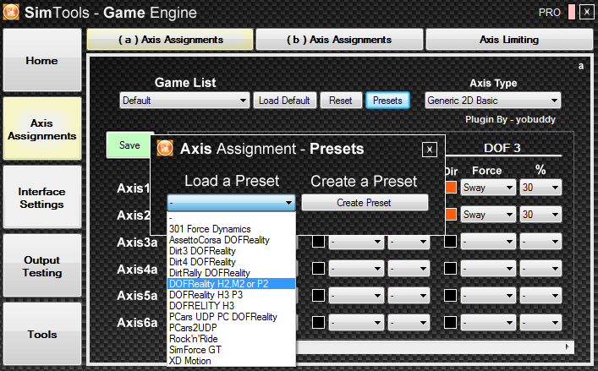Toggle Axis4a DOF 2 black direction box
Image resolution: width=598 pixels, height=371 pixels.
pyautogui.click(x=318, y=268)
